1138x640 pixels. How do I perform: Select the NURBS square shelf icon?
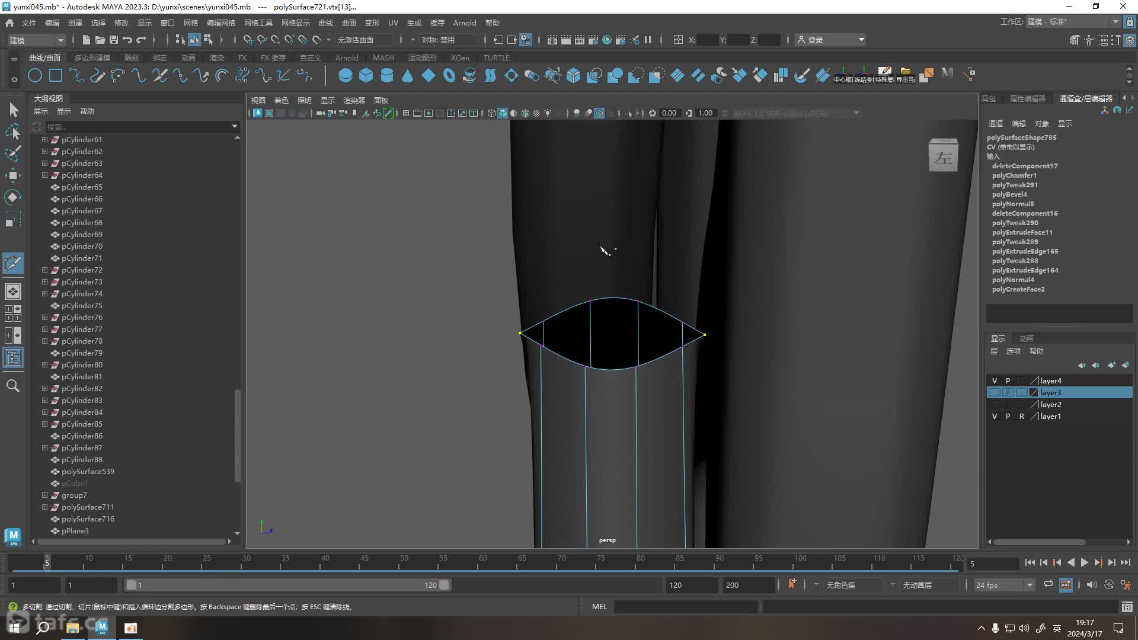(x=56, y=75)
